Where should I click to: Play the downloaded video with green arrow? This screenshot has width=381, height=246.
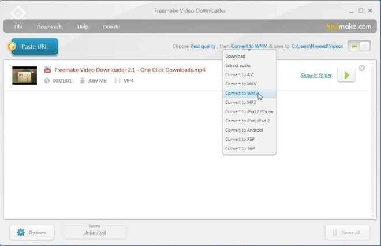[346, 75]
